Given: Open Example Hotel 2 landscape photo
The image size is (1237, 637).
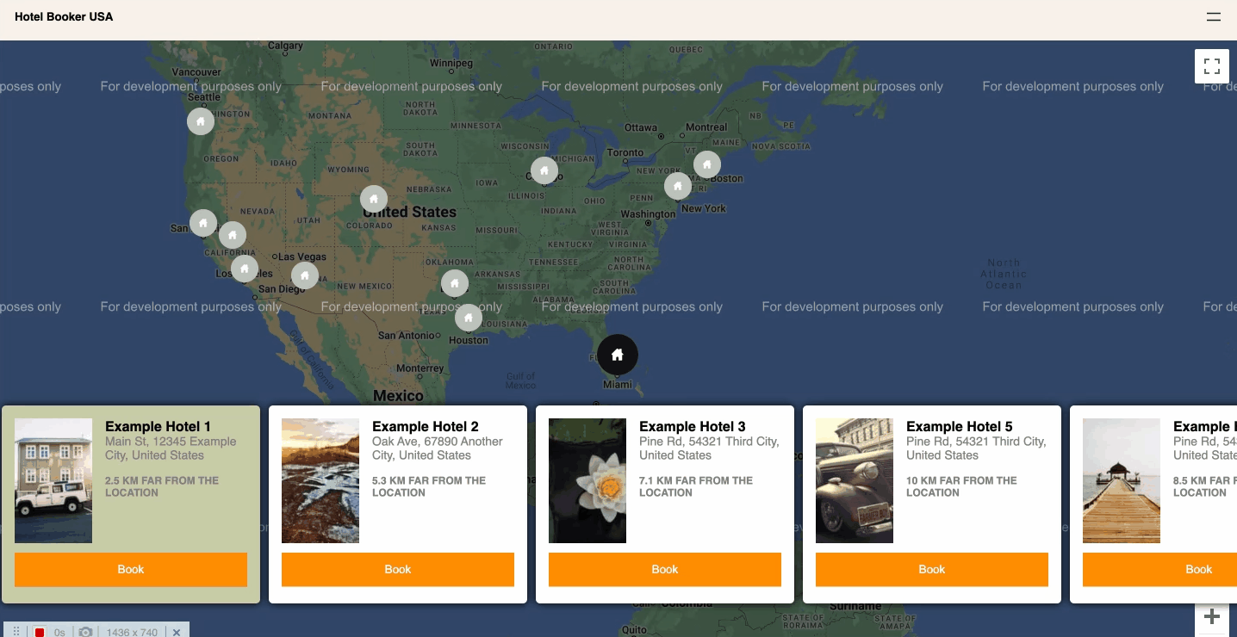Looking at the screenshot, I should 320,481.
